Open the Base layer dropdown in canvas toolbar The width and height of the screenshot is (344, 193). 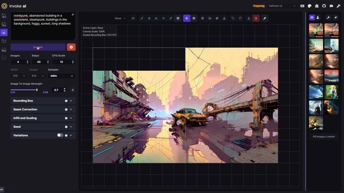pos(120,18)
